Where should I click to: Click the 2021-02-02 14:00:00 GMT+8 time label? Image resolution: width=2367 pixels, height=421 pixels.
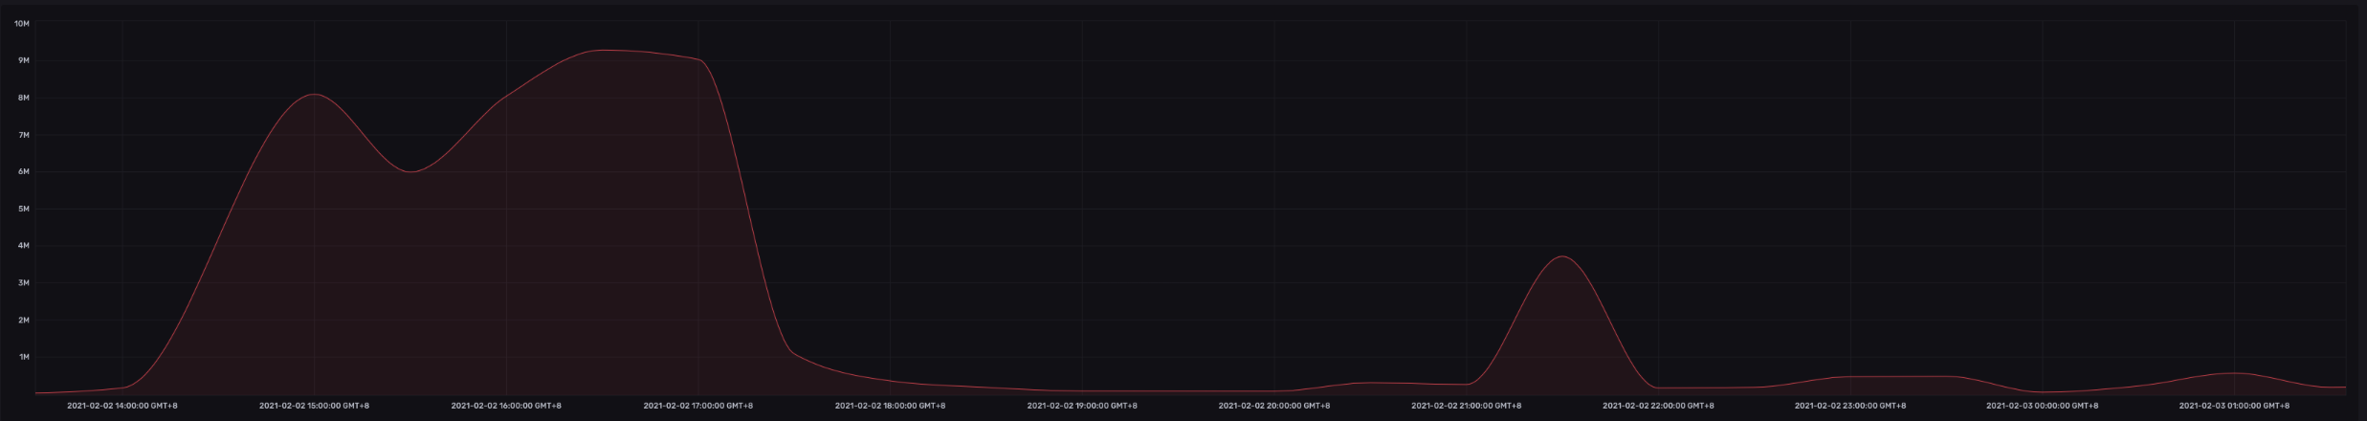click(122, 406)
